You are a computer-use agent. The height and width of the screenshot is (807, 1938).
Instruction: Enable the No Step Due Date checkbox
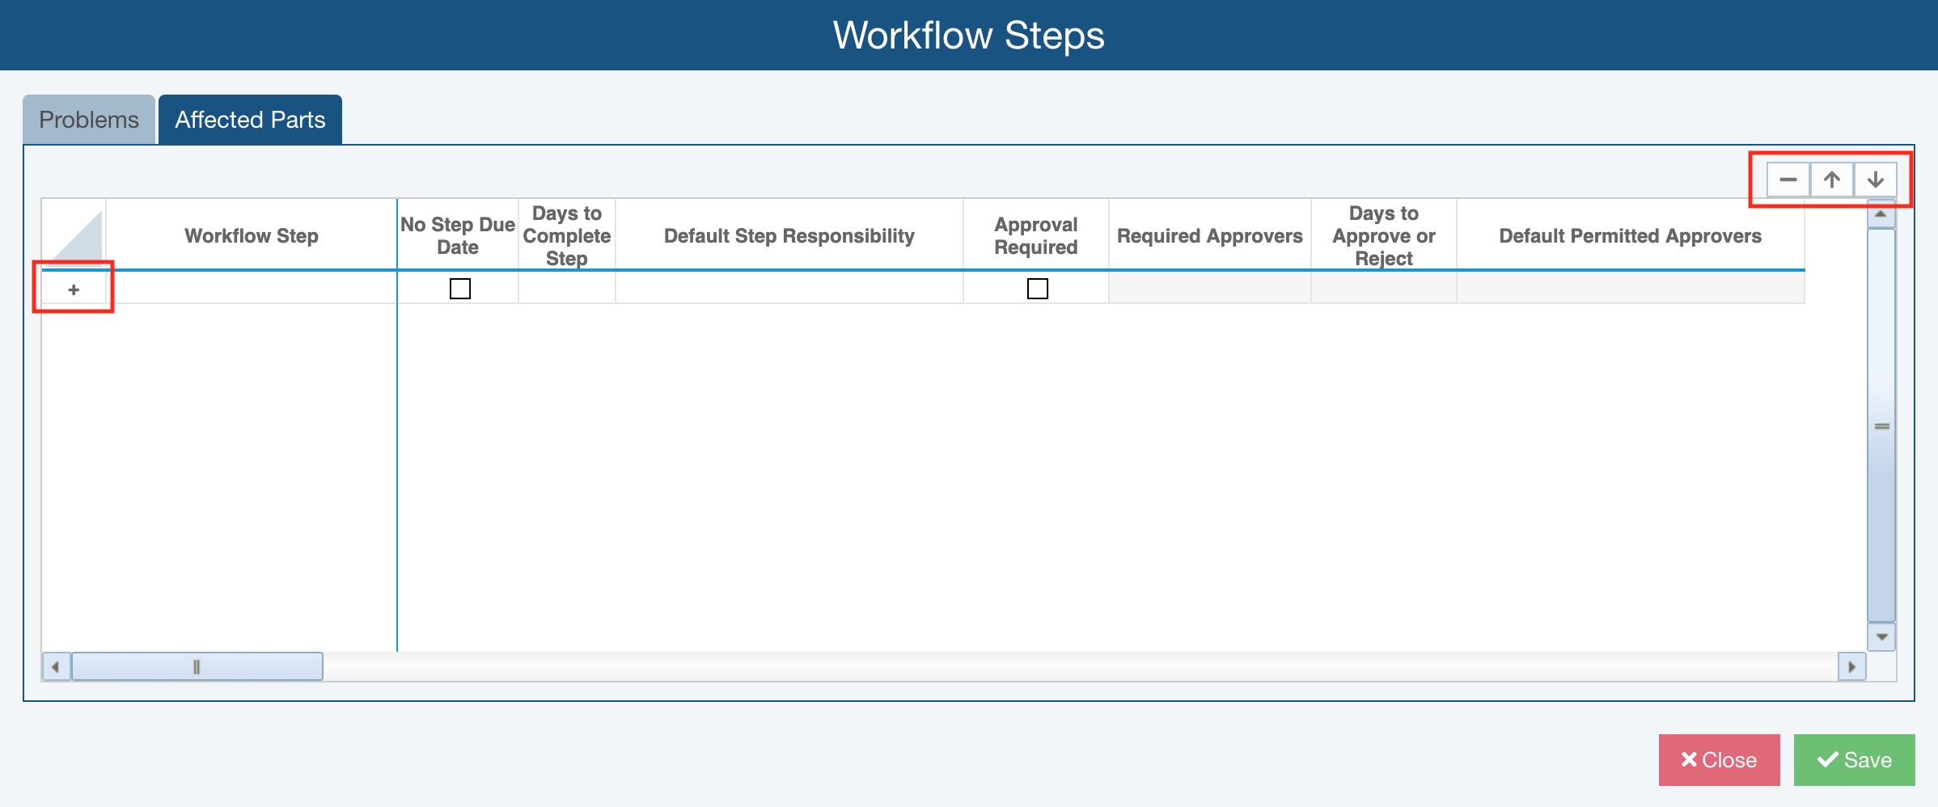(x=460, y=289)
